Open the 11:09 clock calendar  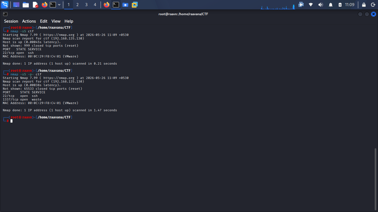(350, 5)
